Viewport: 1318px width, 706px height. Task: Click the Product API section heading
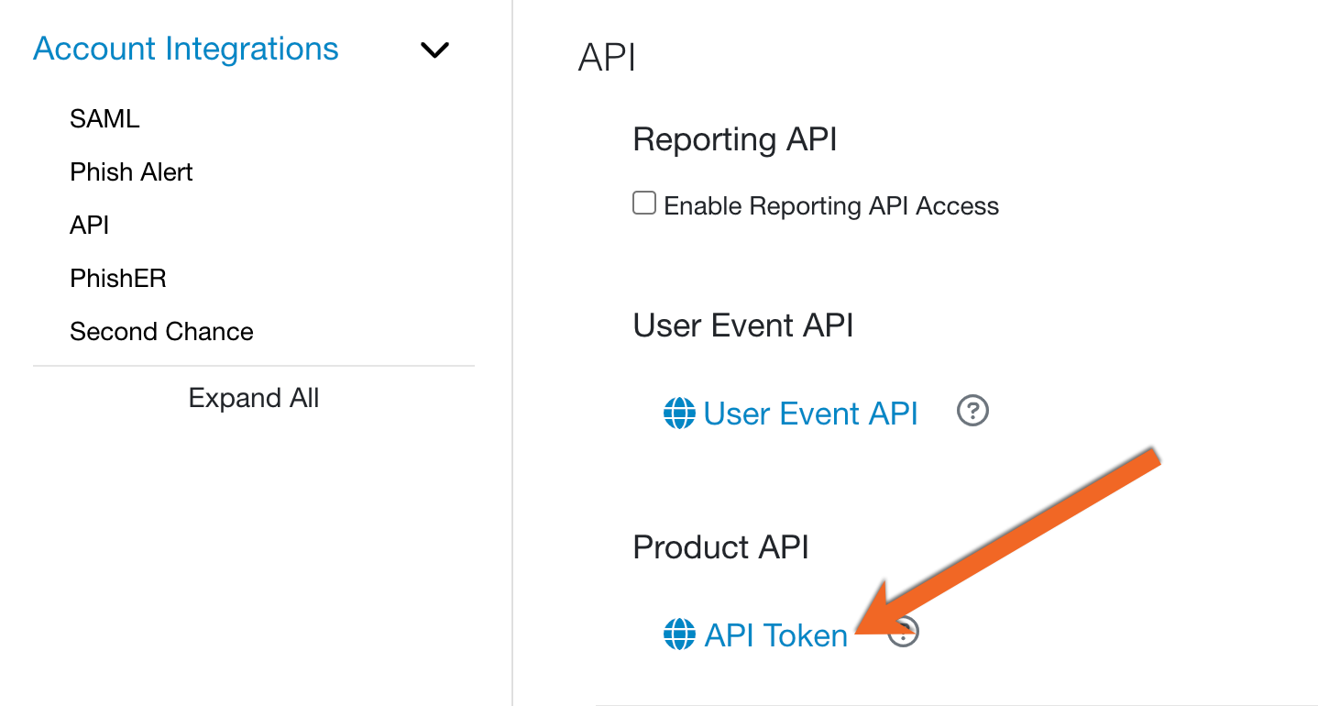[720, 547]
